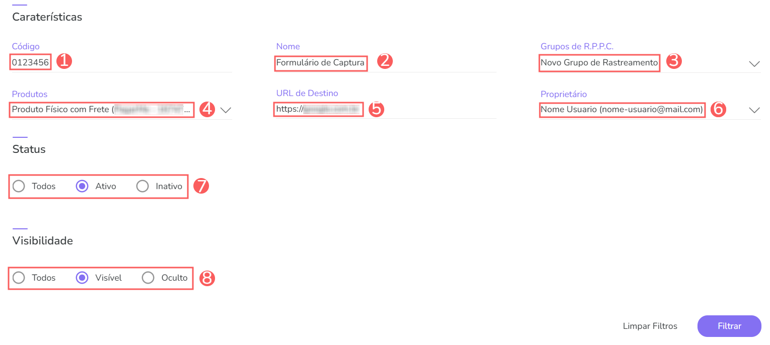770x345 pixels.
Task: Click the Limpar Filtros link
Action: point(650,326)
